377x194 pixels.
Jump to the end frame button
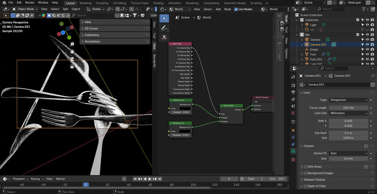pyautogui.click(x=160, y=179)
